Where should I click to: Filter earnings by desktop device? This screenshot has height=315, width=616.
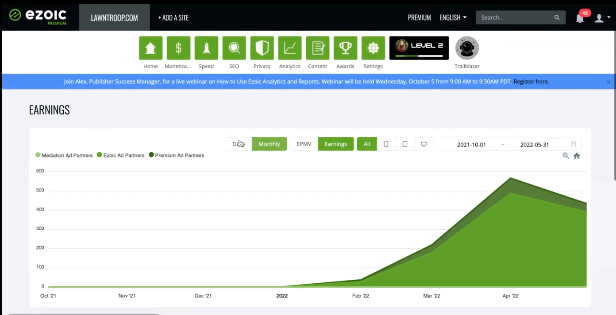(424, 144)
